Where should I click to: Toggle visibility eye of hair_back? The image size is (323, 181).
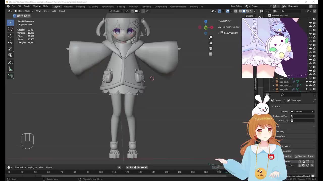(x=311, y=82)
